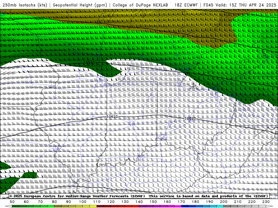This screenshot has width=278, height=208.
Task: Click the 150 value on the color scale
Action: point(153,202)
